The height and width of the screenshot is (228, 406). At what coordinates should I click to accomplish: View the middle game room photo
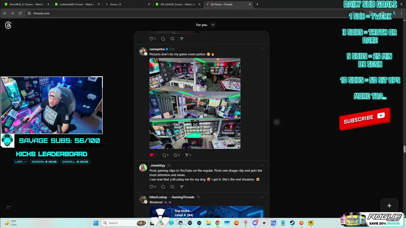pyautogui.click(x=195, y=105)
